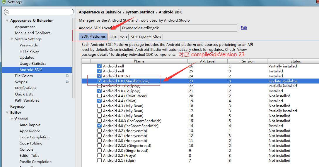The width and height of the screenshot is (319, 167).
Task: Open Quick Lists settings
Action: pyautogui.click(x=24, y=94)
